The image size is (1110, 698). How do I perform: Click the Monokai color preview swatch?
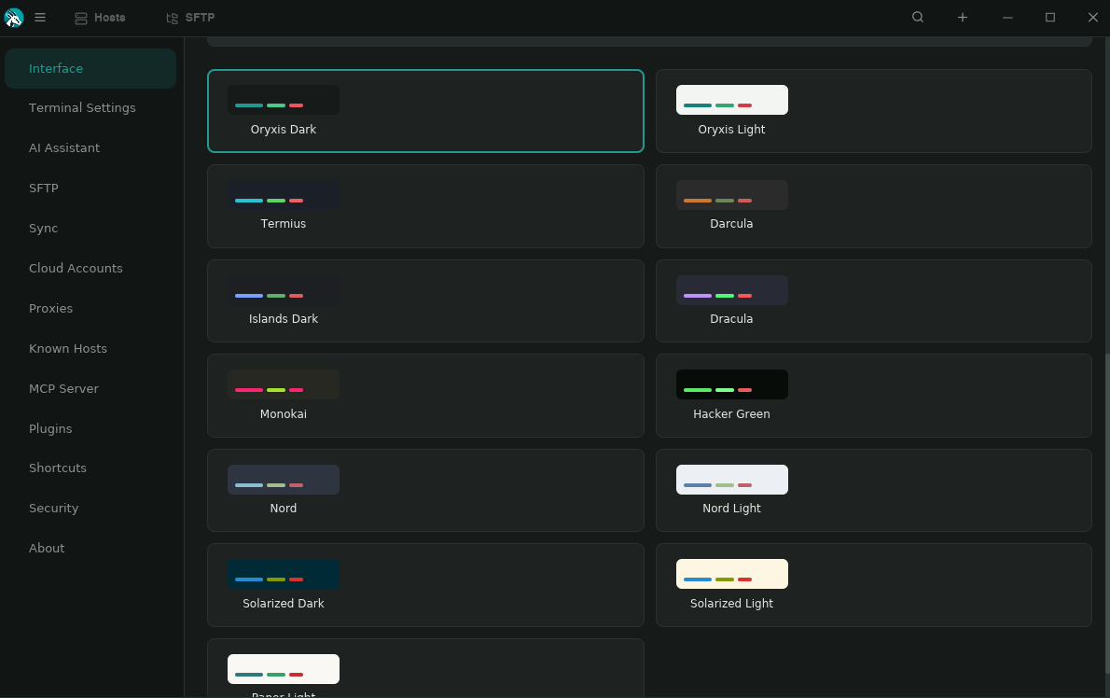click(x=284, y=384)
